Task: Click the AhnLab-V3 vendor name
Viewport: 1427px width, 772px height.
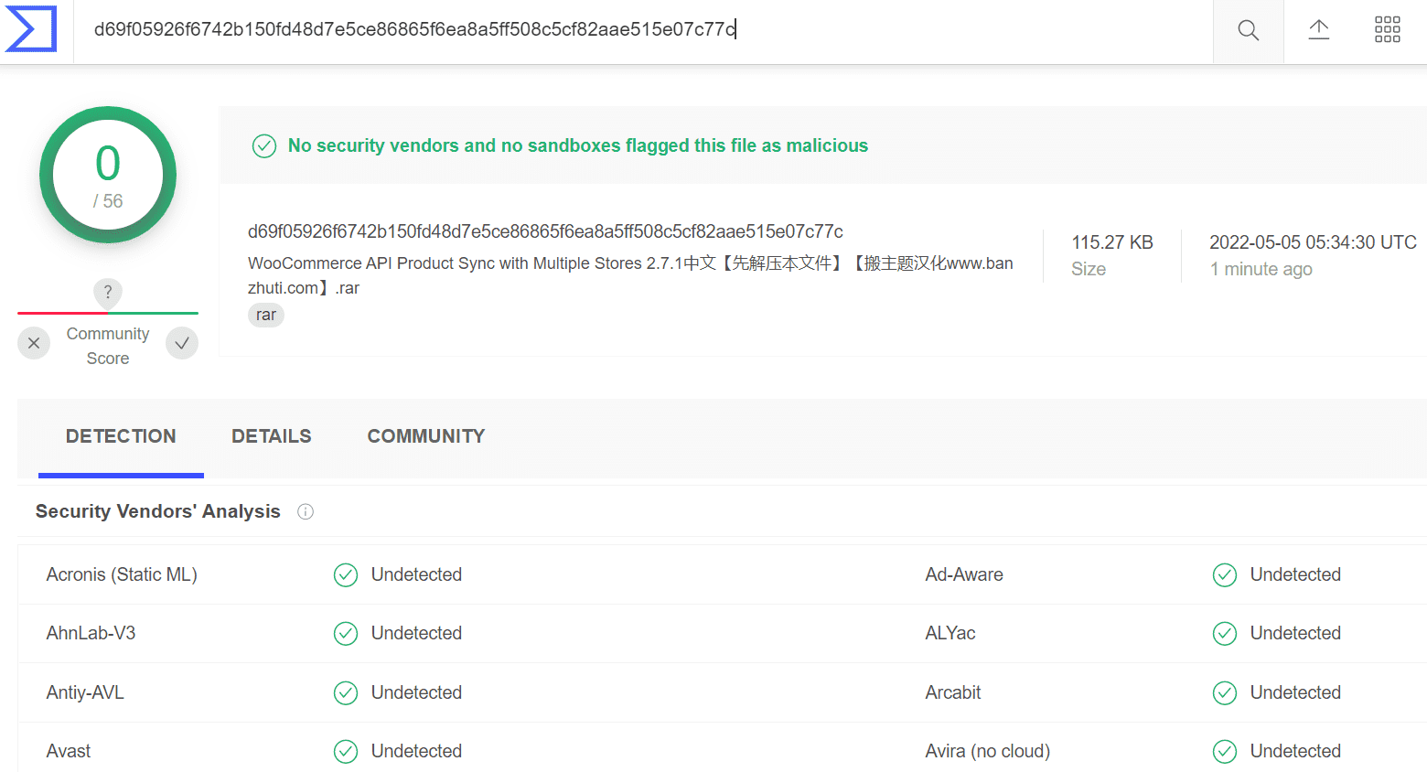Action: point(91,633)
